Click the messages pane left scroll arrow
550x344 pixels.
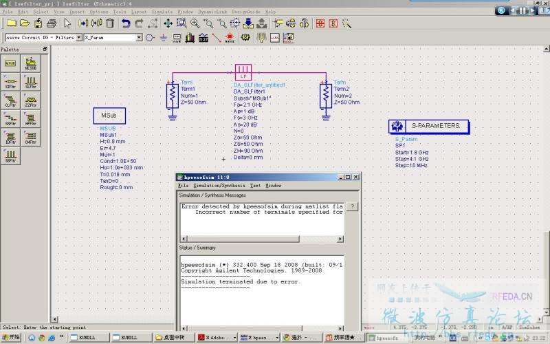coord(184,239)
